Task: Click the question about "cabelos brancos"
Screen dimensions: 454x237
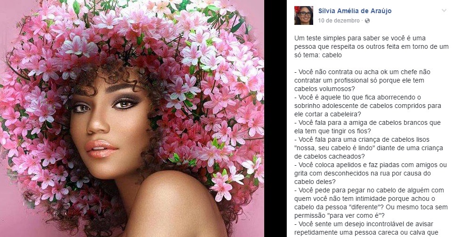Action: pyautogui.click(x=367, y=127)
